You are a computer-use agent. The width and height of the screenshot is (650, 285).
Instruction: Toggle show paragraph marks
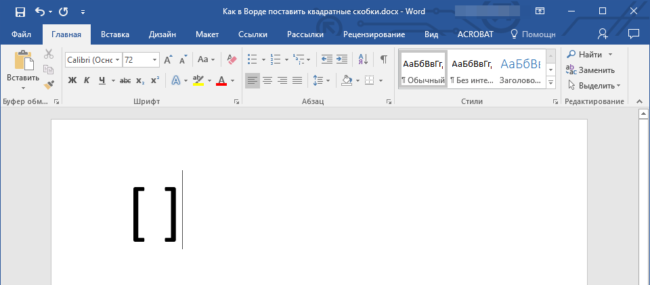coord(383,59)
